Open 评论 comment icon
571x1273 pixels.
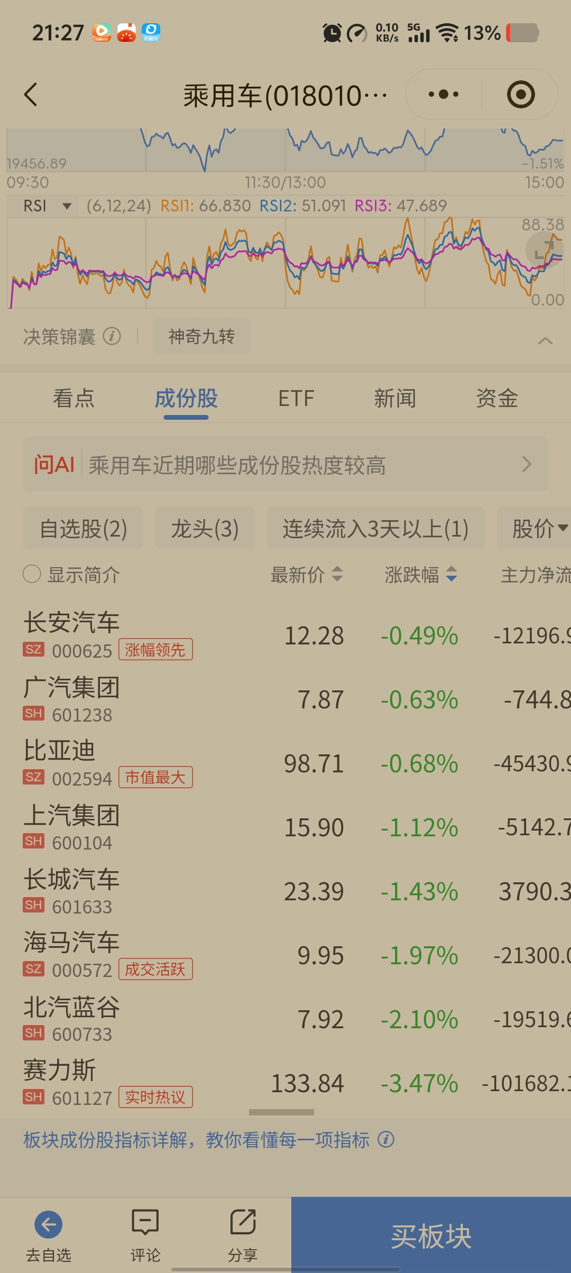(145, 1222)
